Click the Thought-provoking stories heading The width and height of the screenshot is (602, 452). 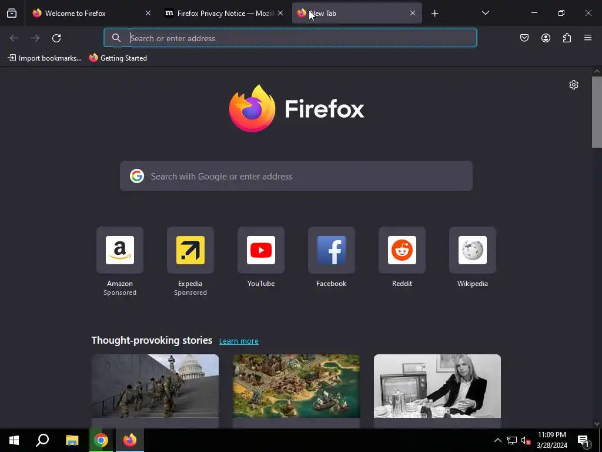click(x=152, y=340)
